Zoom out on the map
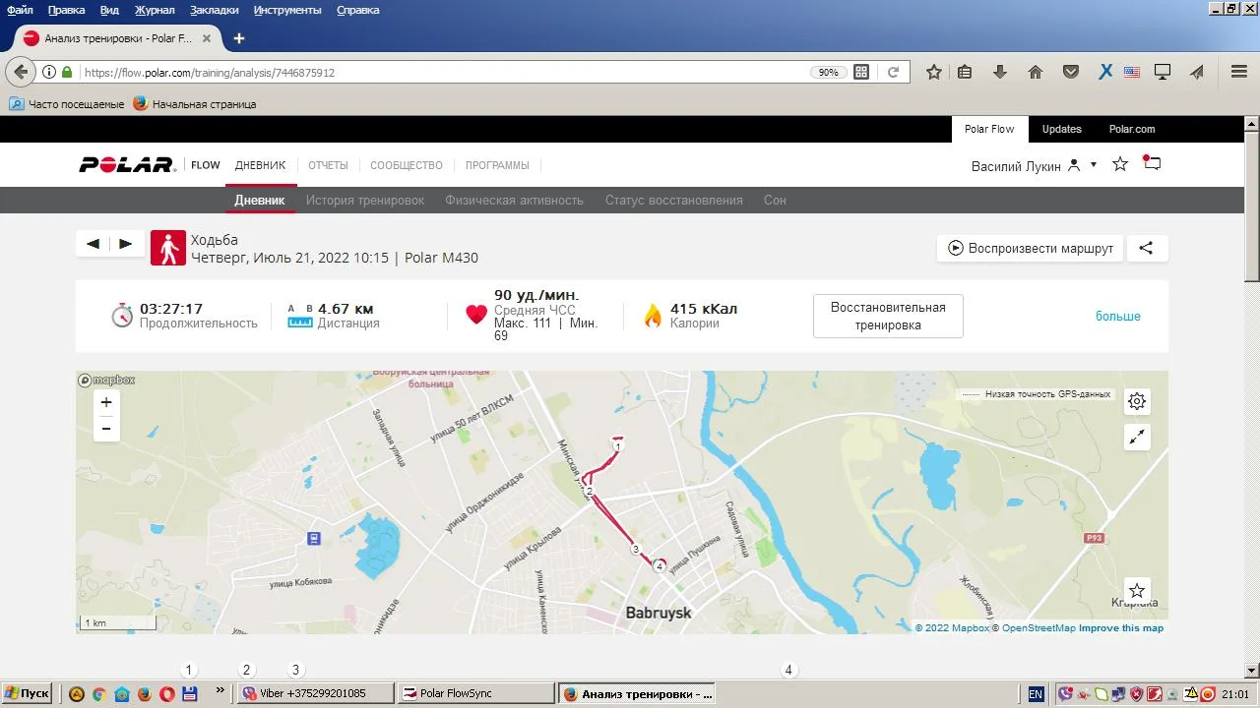Image resolution: width=1260 pixels, height=708 pixels. pyautogui.click(x=106, y=429)
